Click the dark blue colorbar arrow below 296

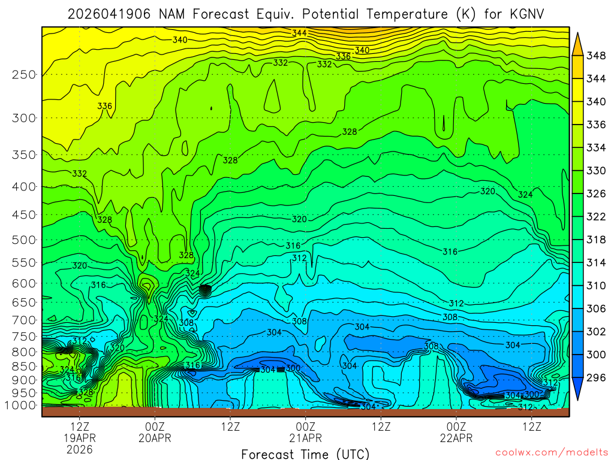[577, 388]
